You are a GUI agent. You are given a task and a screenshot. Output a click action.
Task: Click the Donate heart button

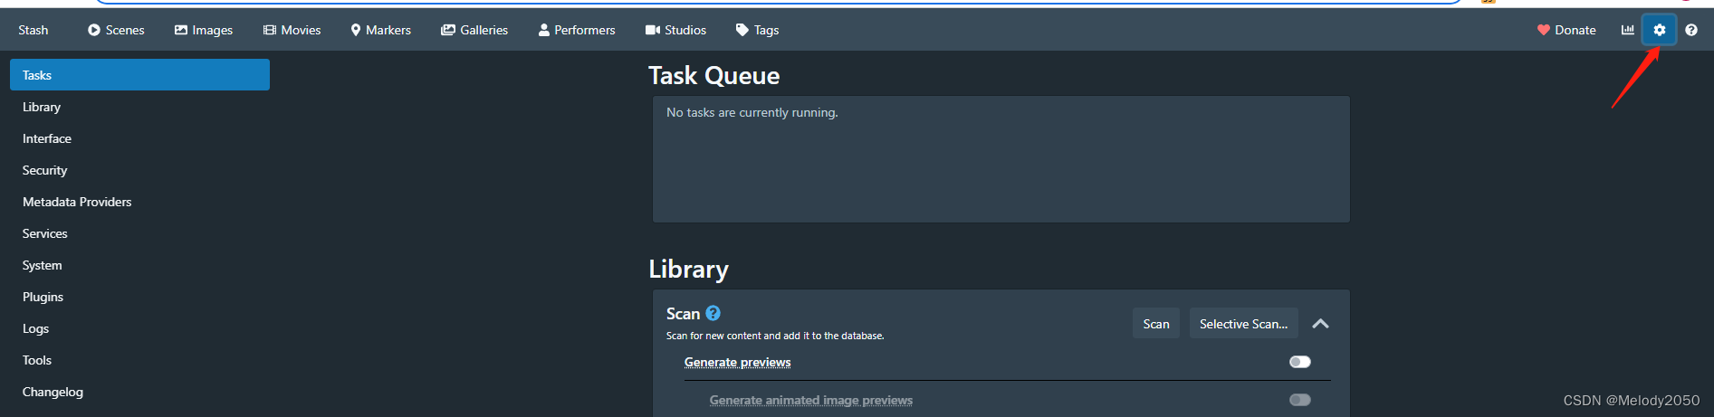point(1566,30)
